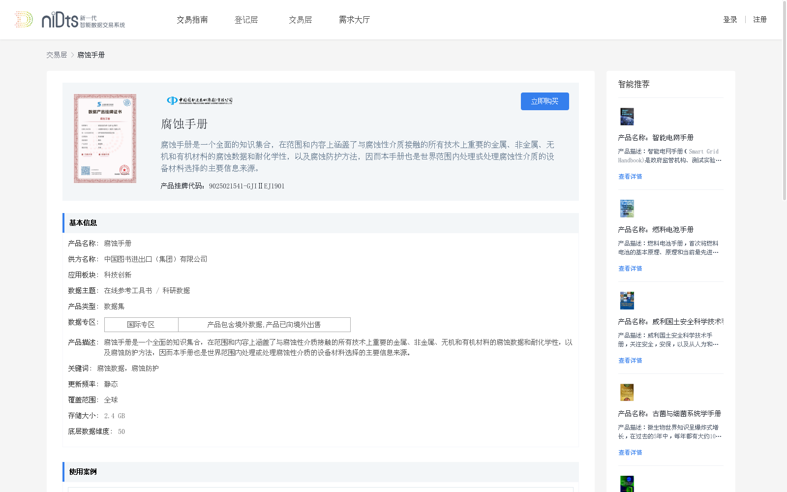
Task: Click product name 威利国土安全科学技术
Action: coord(688,322)
